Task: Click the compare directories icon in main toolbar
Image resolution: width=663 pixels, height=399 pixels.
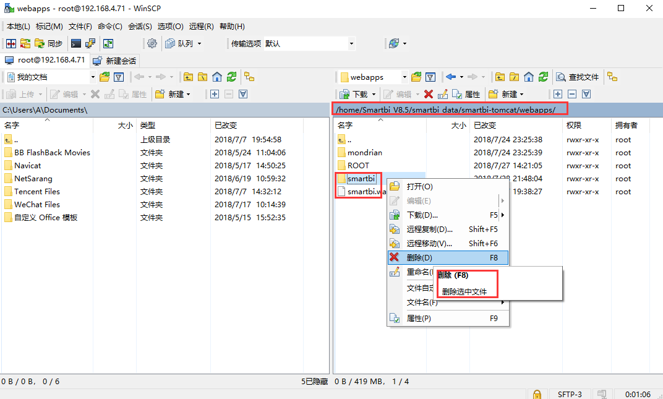Action: (11, 43)
